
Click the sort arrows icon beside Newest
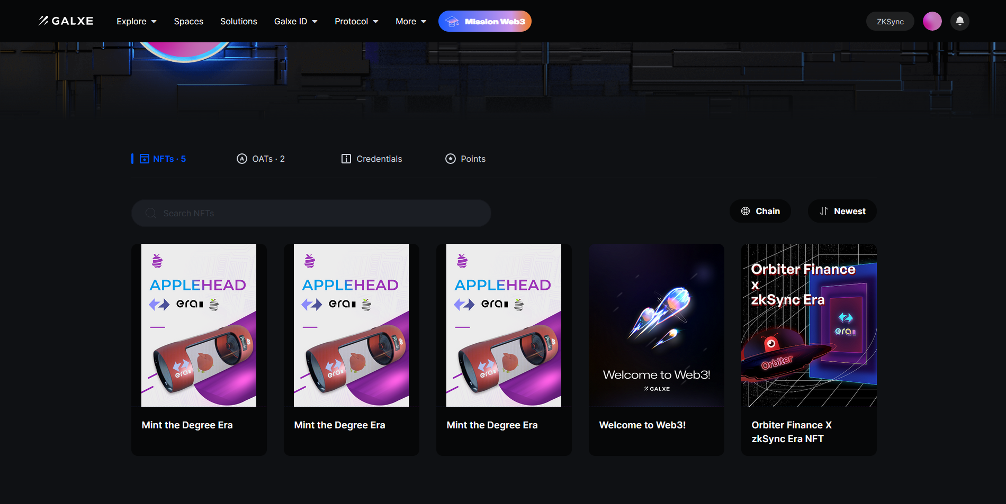tap(824, 211)
